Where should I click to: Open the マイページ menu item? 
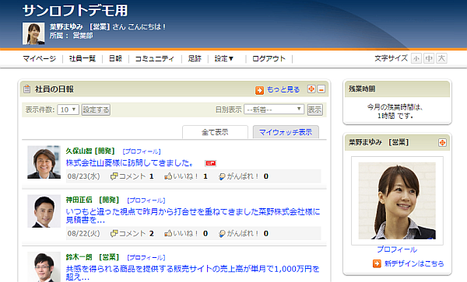40,58
